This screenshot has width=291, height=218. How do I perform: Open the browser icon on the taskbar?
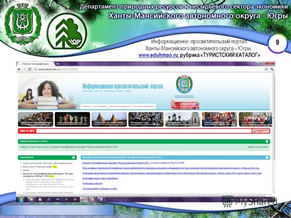point(84,199)
